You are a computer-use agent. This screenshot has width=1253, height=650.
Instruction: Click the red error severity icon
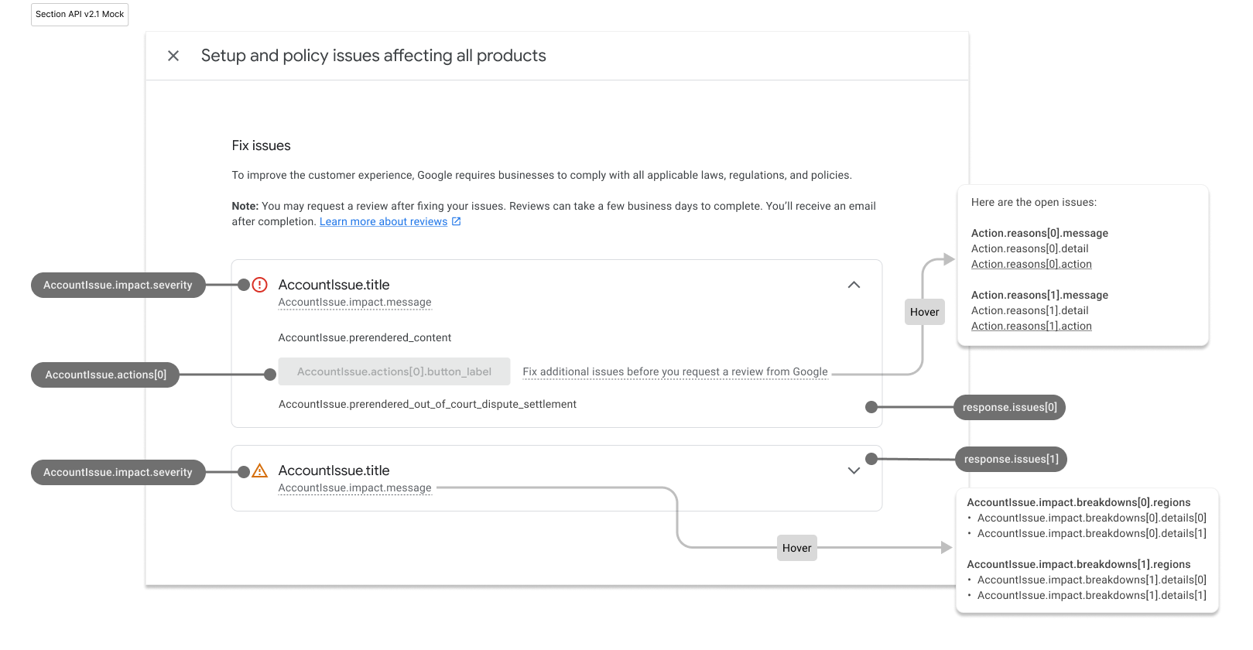[260, 285]
